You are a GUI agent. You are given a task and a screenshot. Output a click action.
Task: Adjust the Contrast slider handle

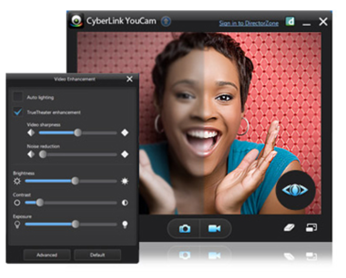click(40, 202)
